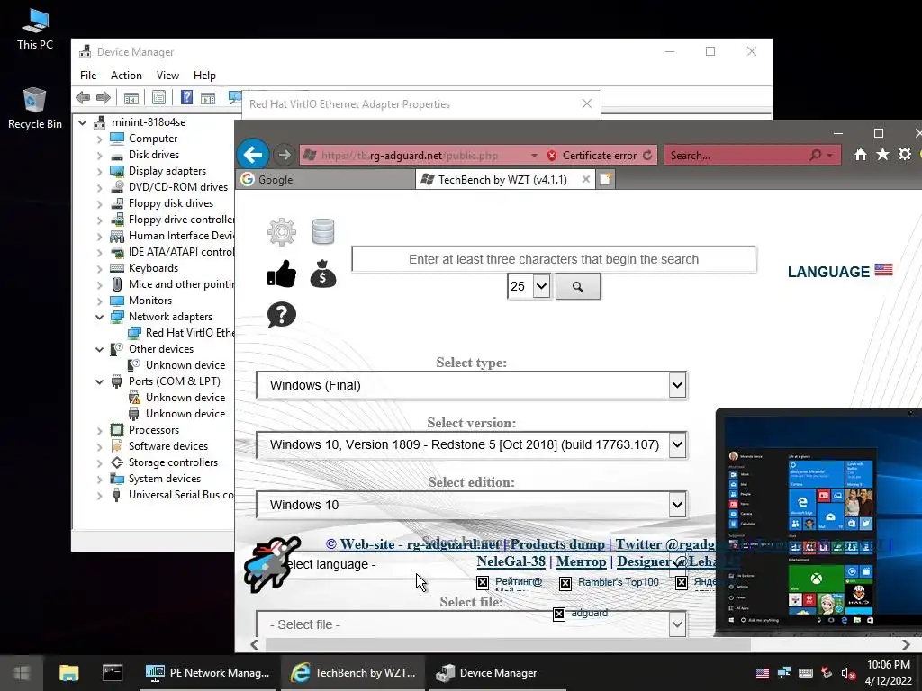Expand the Processors node
The height and width of the screenshot is (691, 922).
coord(99,430)
